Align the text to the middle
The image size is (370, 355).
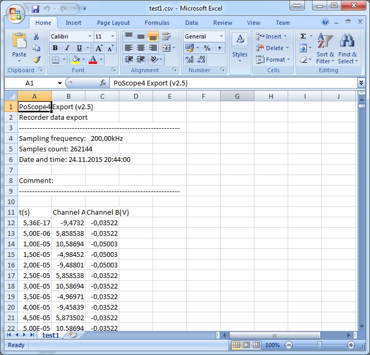[141, 36]
